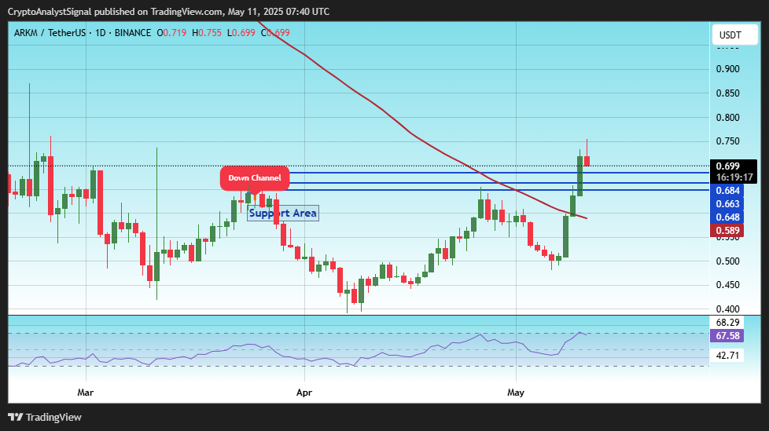Click the purple RSI value 67.58

(727, 335)
